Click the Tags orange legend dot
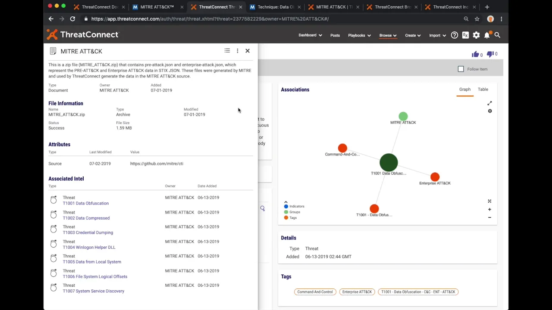 [286, 217]
